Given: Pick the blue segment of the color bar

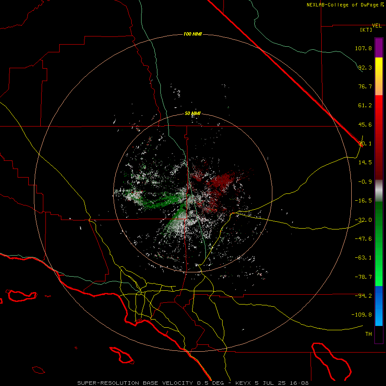Looking at the screenshot, I should 379,306.
